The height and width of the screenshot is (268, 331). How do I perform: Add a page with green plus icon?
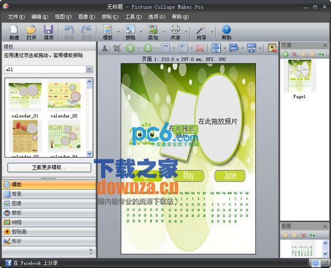pyautogui.click(x=285, y=54)
